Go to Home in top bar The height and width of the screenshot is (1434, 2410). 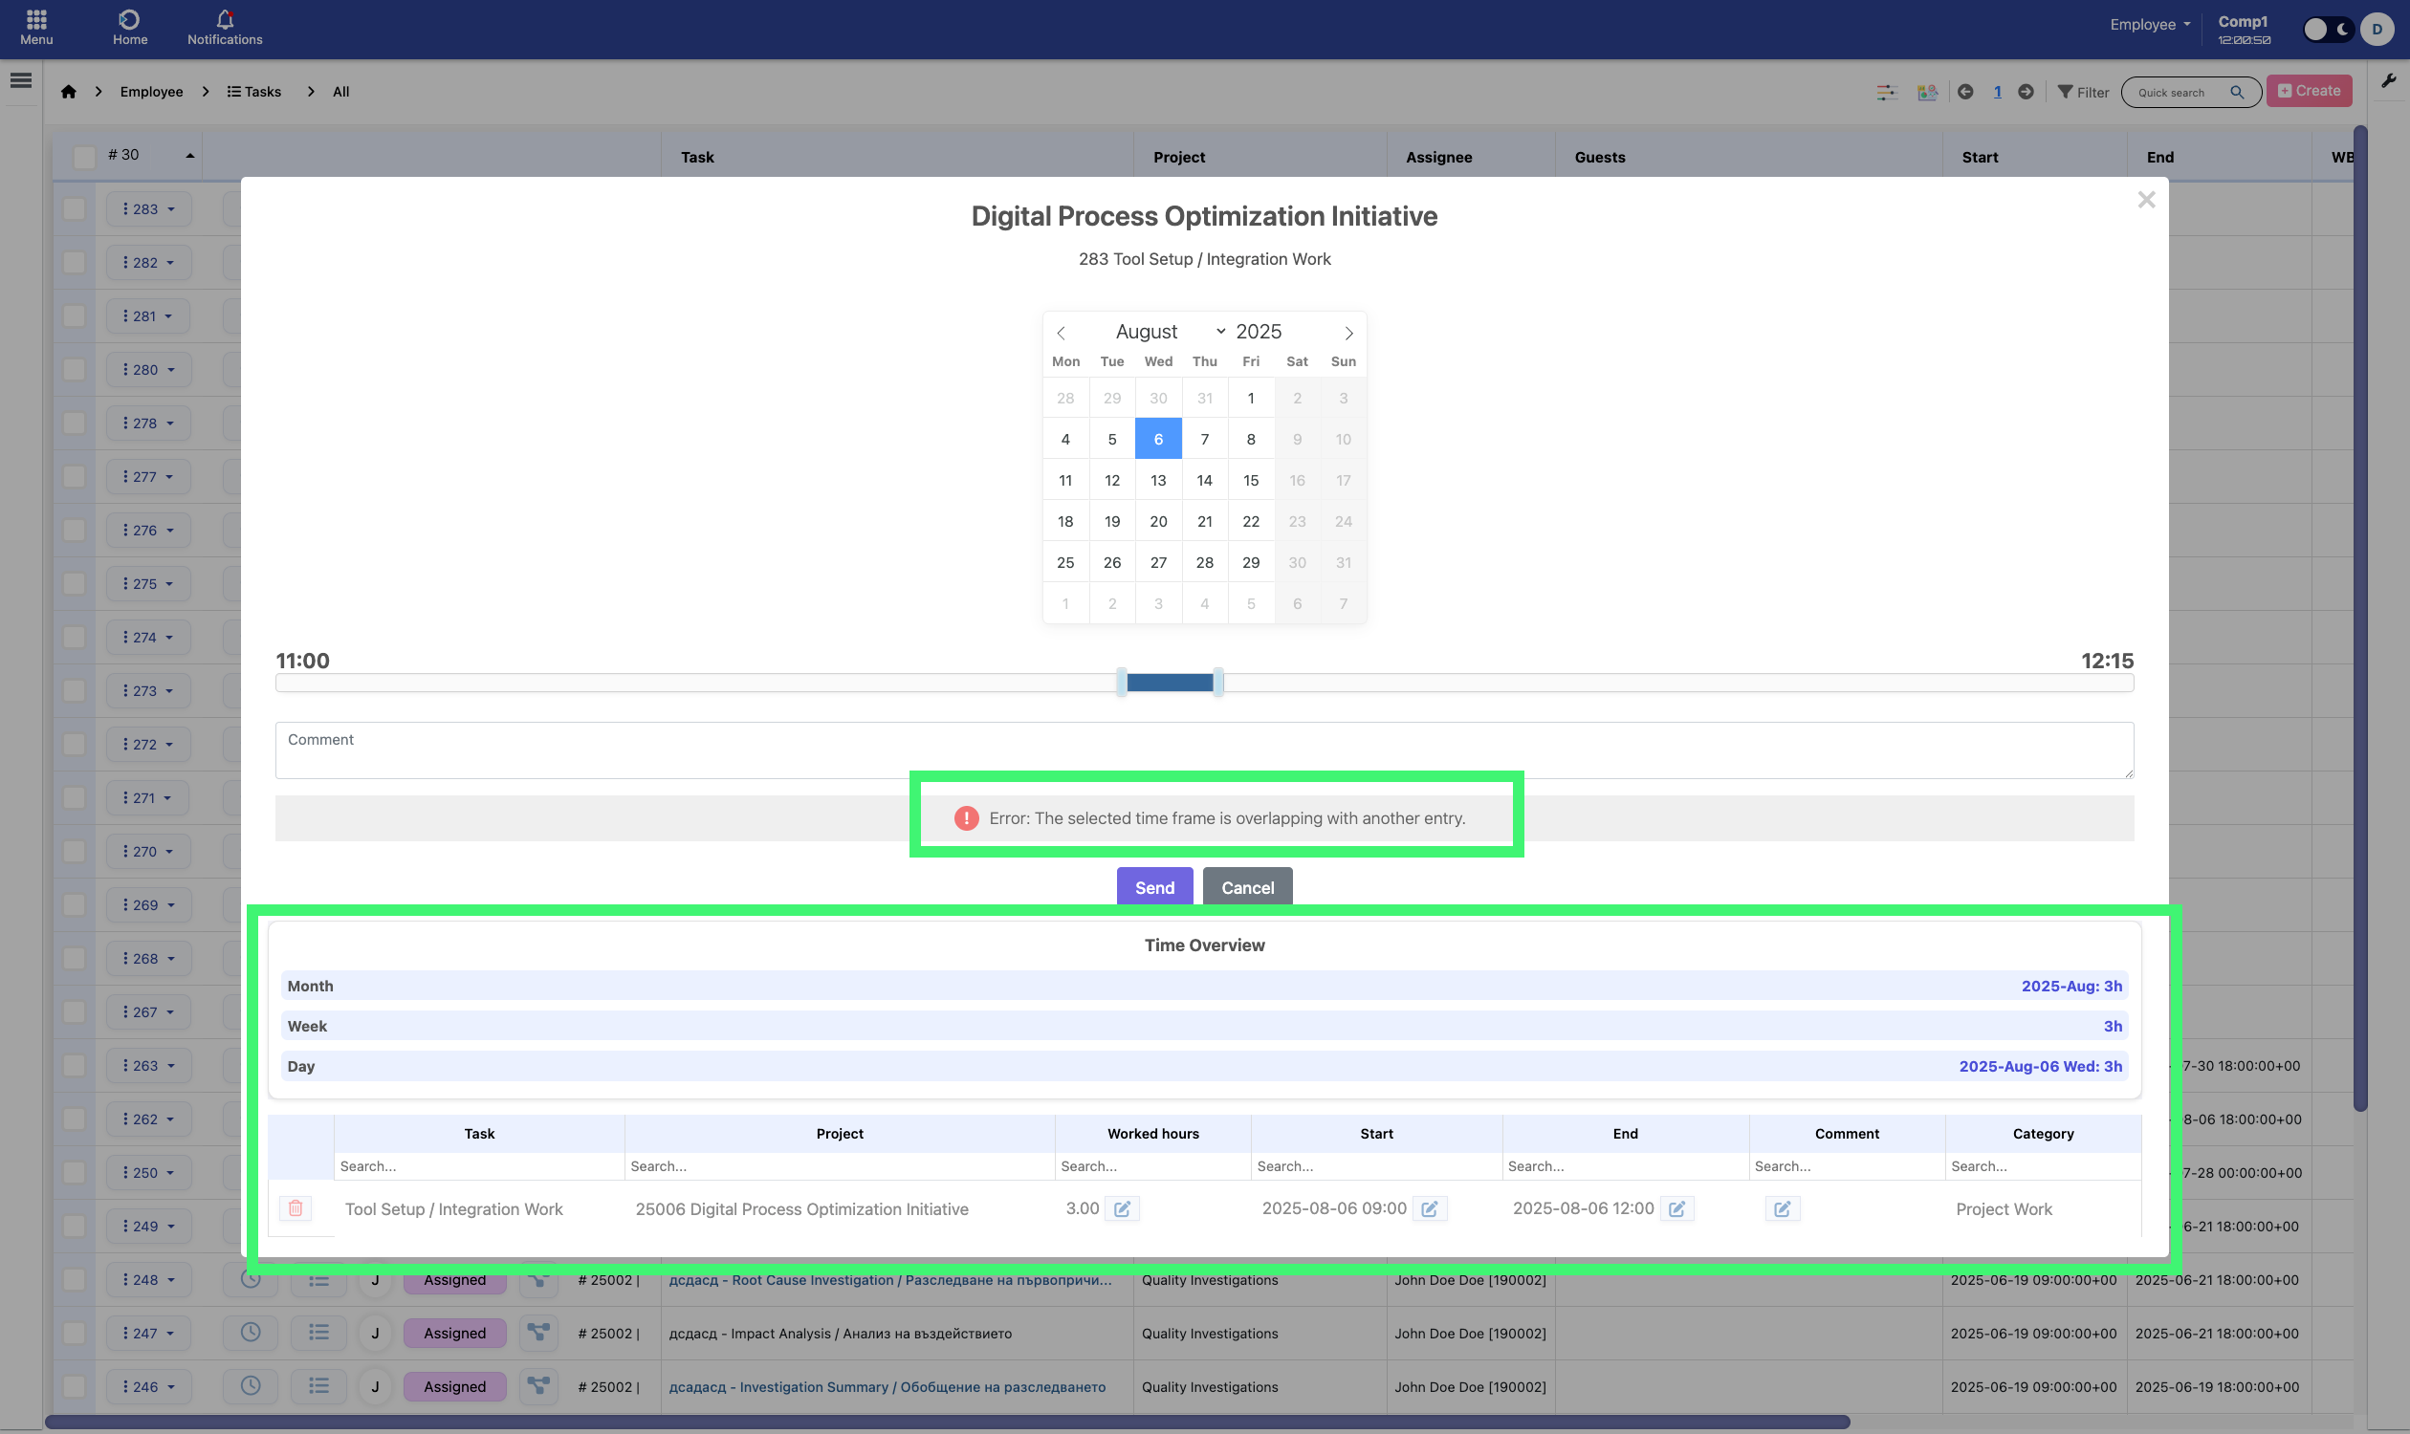pyautogui.click(x=129, y=28)
